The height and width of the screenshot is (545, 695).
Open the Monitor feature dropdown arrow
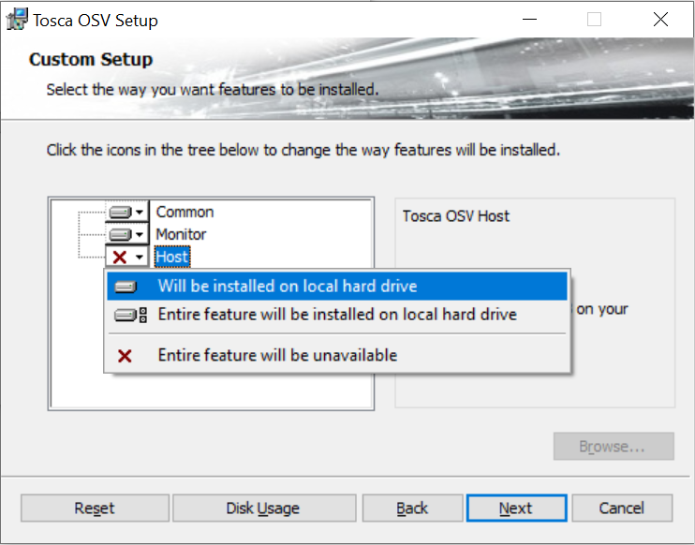(140, 234)
